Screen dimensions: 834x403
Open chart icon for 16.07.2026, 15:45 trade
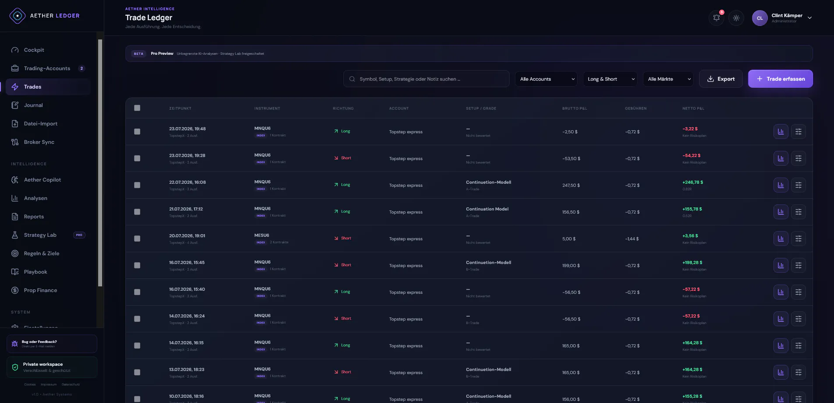point(781,265)
